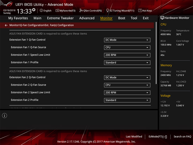
Task: Select Extension Fan 2 Speed Low Limit label
Action: pos(30,92)
